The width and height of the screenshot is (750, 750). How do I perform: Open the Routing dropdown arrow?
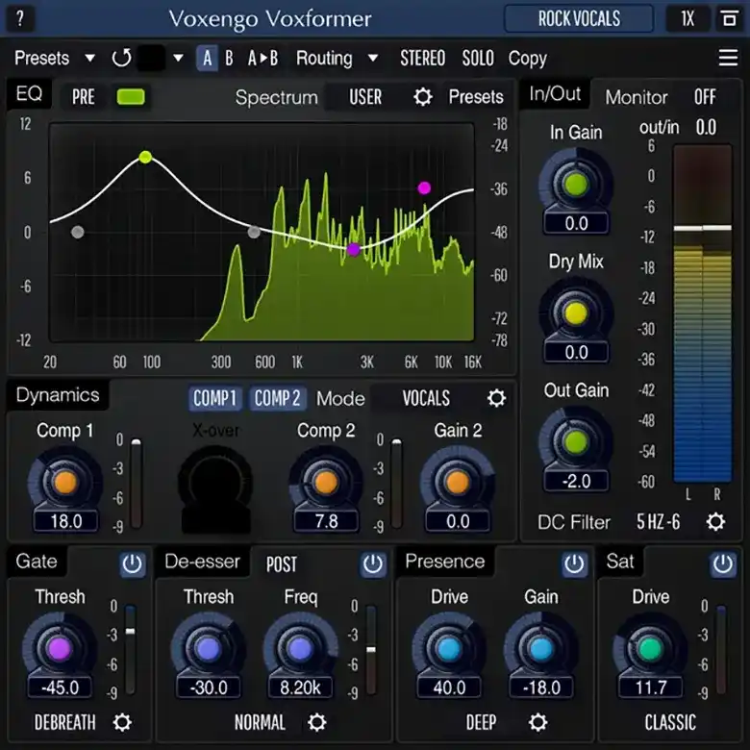pyautogui.click(x=373, y=59)
